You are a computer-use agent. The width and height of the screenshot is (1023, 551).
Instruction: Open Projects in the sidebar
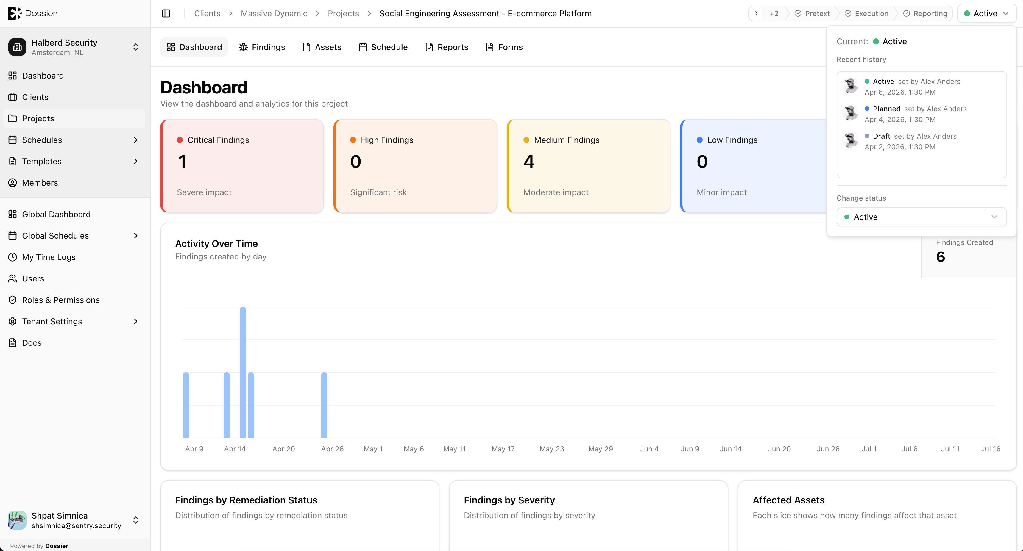coord(74,118)
